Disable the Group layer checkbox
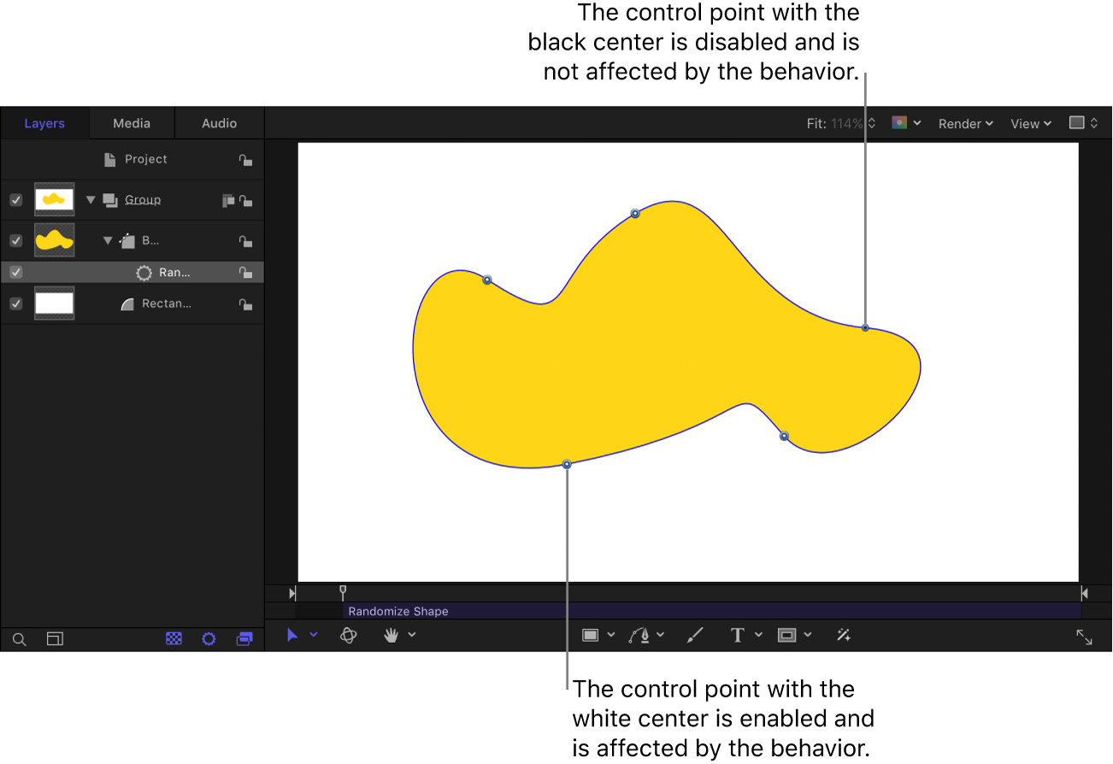1113x764 pixels. [x=15, y=199]
